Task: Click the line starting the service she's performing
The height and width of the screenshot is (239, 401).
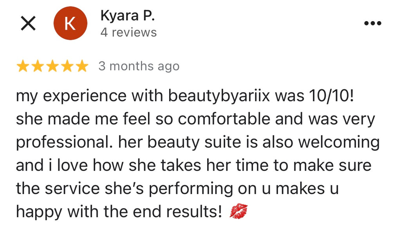Action: click(x=177, y=189)
